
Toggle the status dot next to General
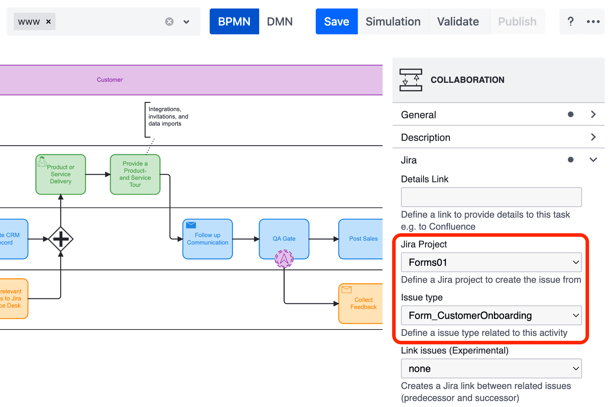[x=571, y=114]
